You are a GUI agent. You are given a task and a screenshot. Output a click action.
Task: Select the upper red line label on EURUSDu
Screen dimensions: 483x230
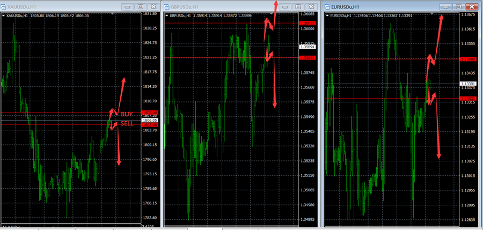coord(468,58)
